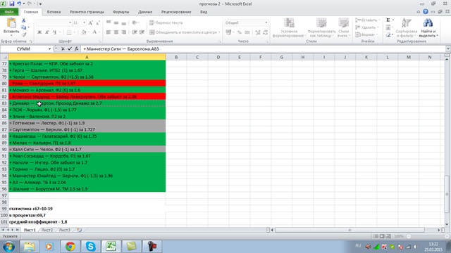451x253 pixels.
Task: Click the Undo arrow icon
Action: 19,4
